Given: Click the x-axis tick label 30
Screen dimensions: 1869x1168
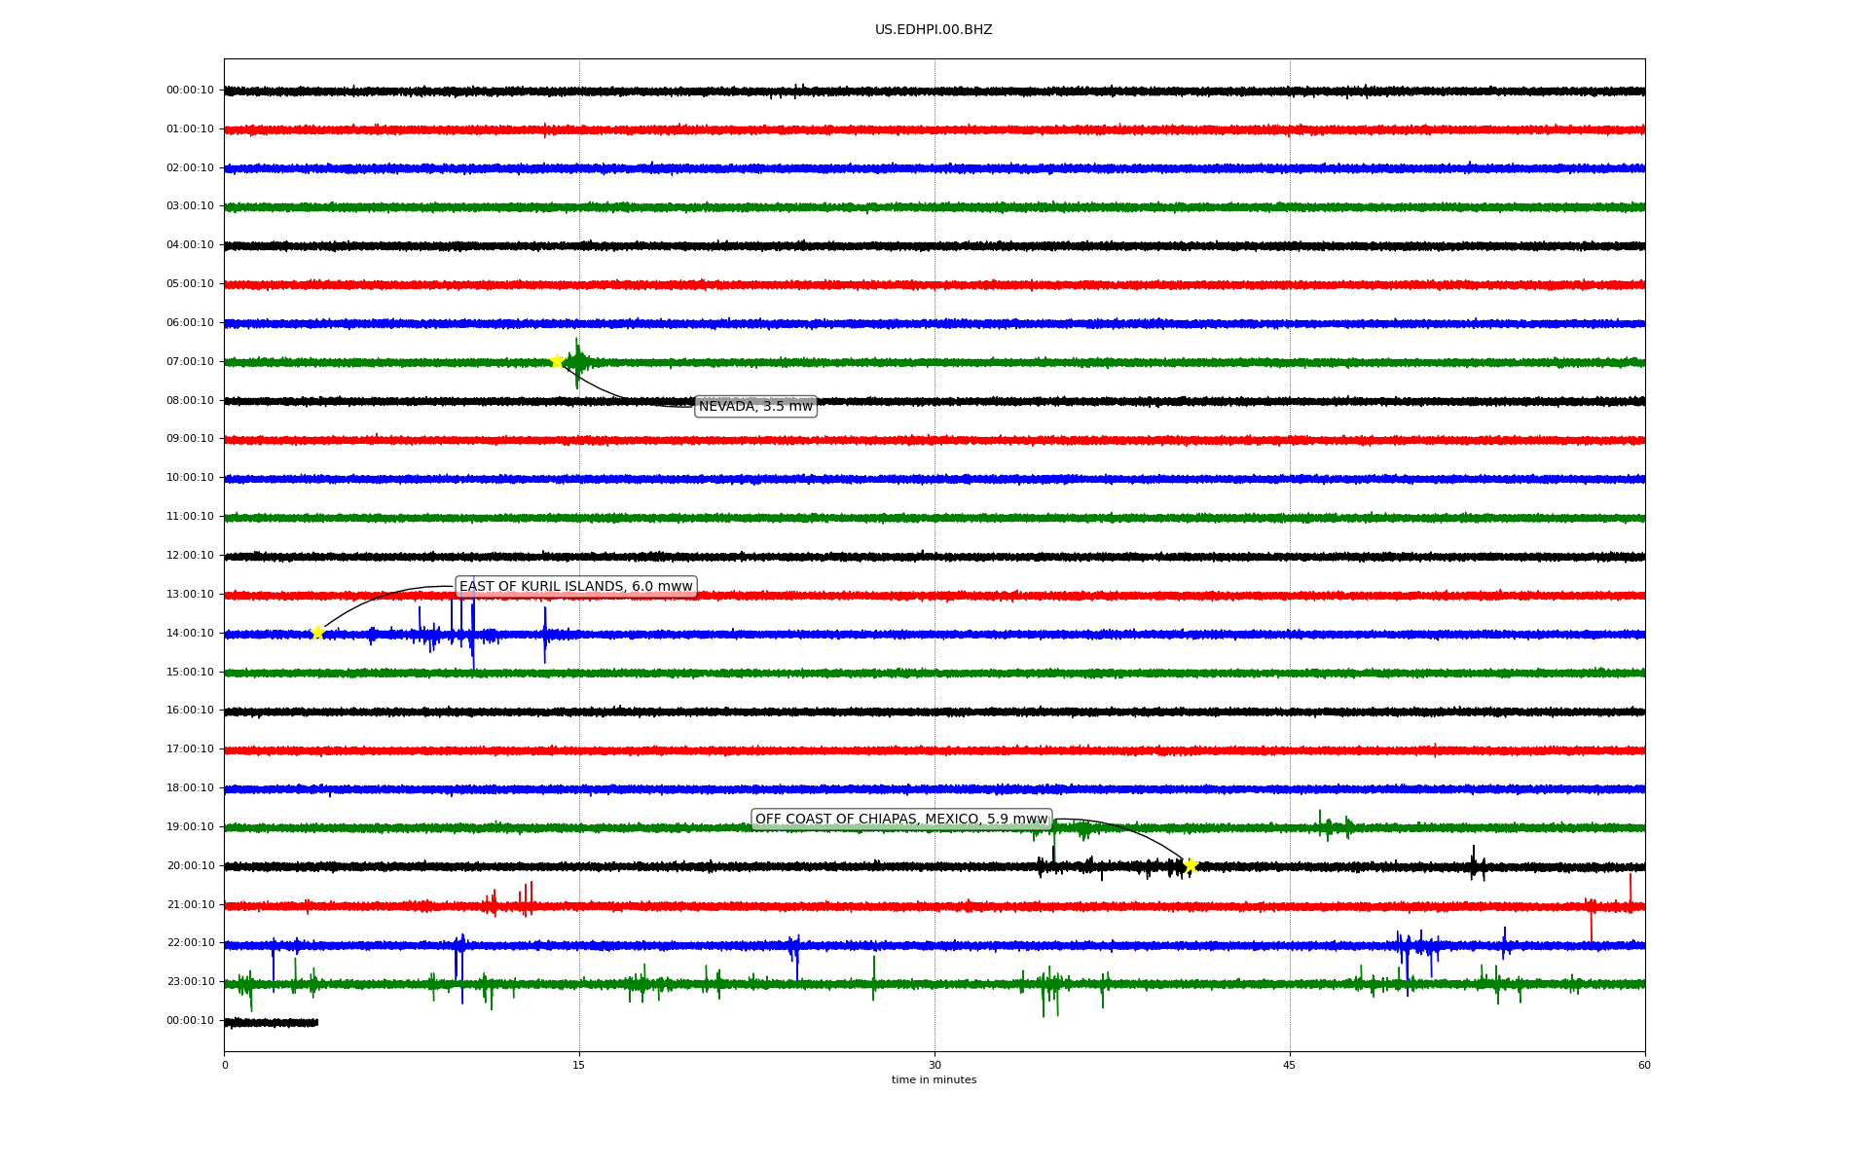Looking at the screenshot, I should pos(934,1065).
